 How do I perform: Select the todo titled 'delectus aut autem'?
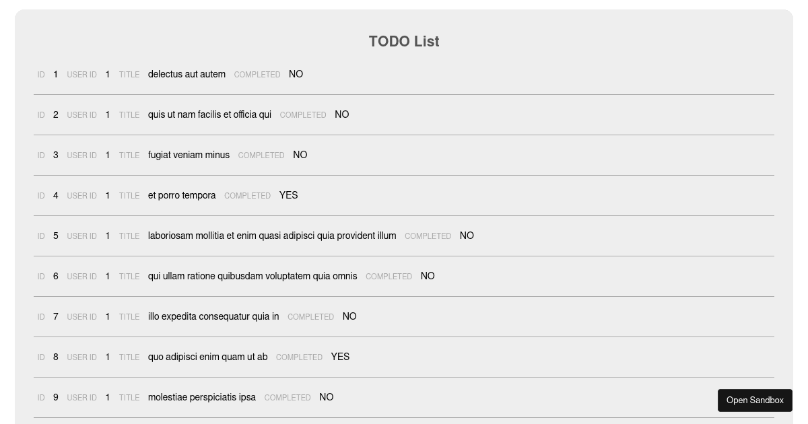(187, 74)
